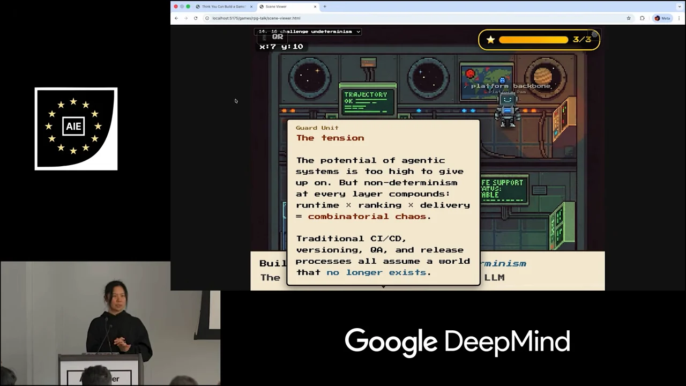Click the Platform Pam robot character
Screen dimensions: 686x386
tap(506, 110)
